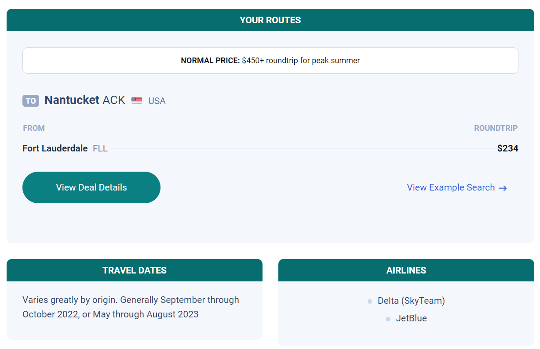Image resolution: width=540 pixels, height=349 pixels.
Task: Click the bullet dot before JetBlue
Action: (388, 319)
